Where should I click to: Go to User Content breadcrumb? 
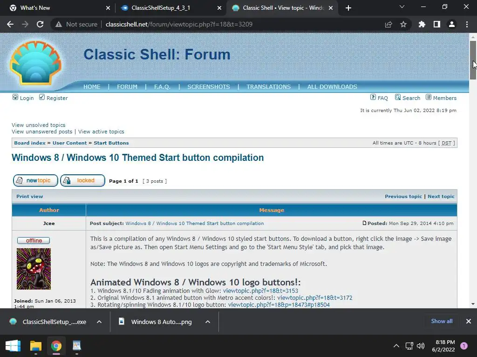click(70, 143)
